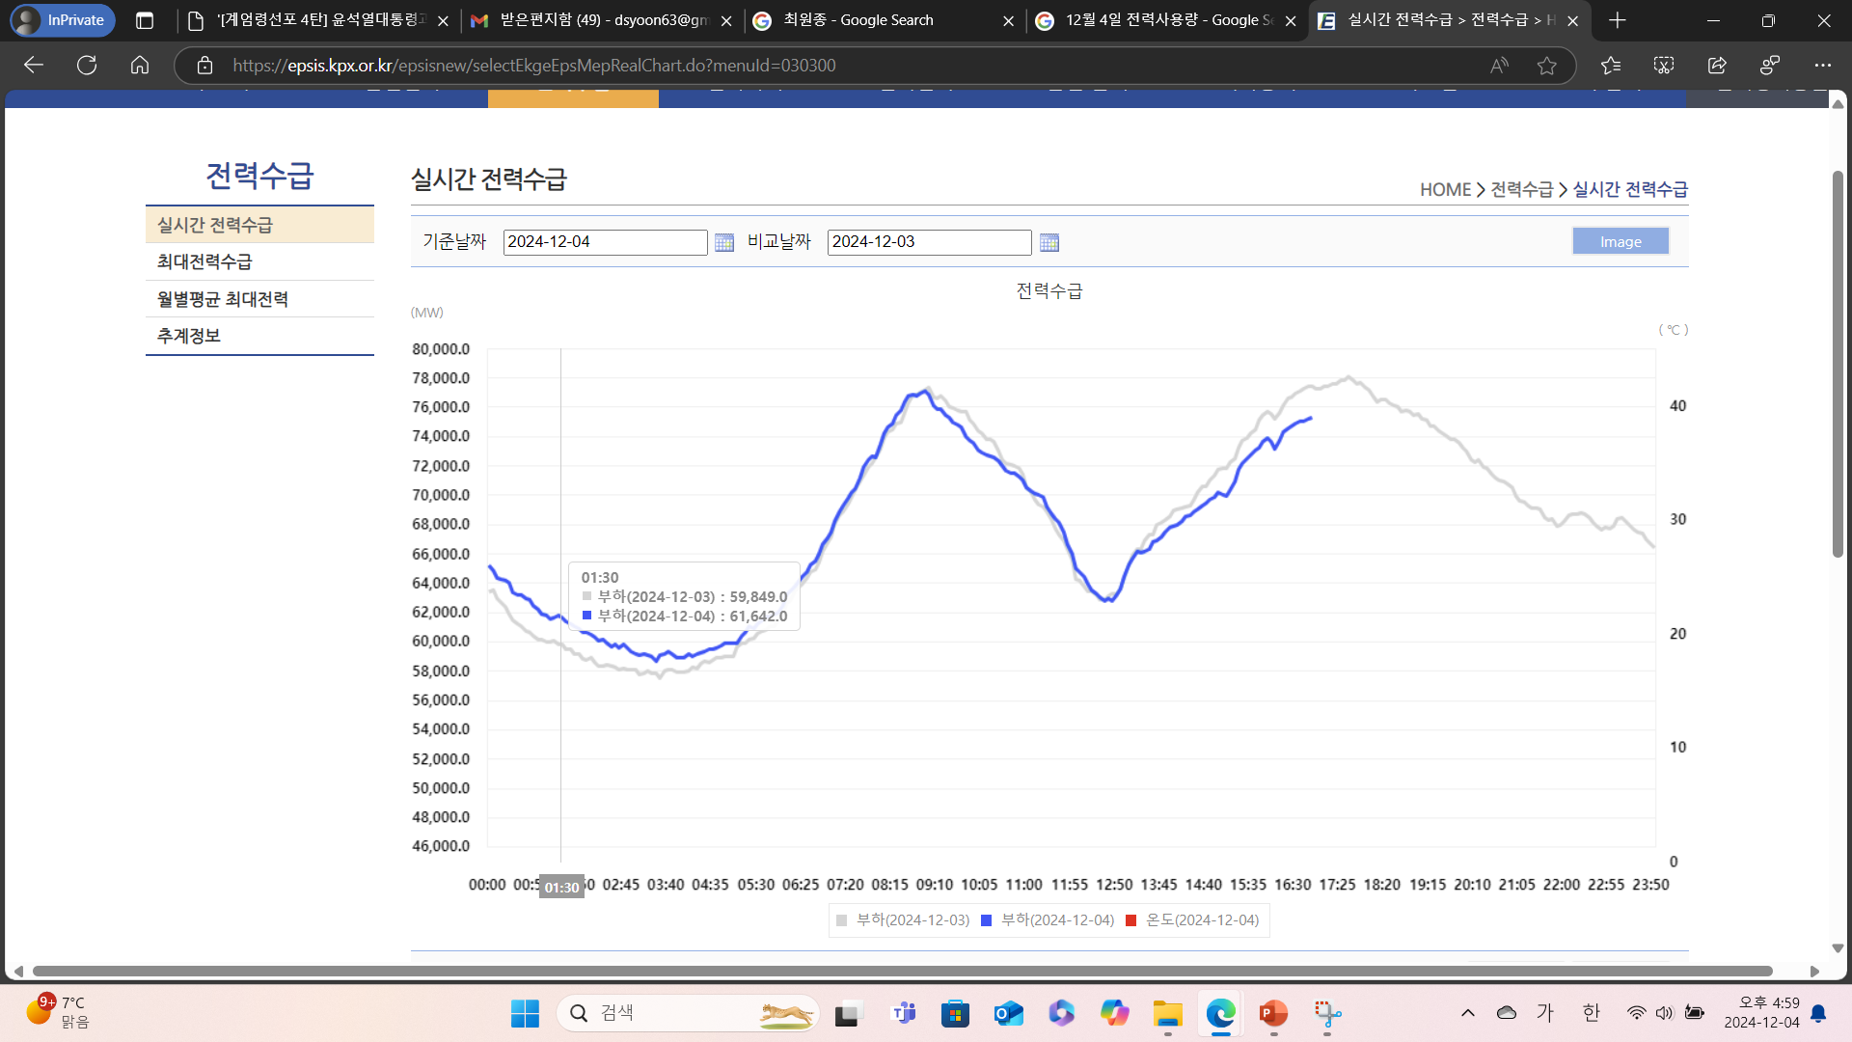The height and width of the screenshot is (1042, 1852).
Task: Click the horizontal page scrollbar
Action: (x=902, y=971)
